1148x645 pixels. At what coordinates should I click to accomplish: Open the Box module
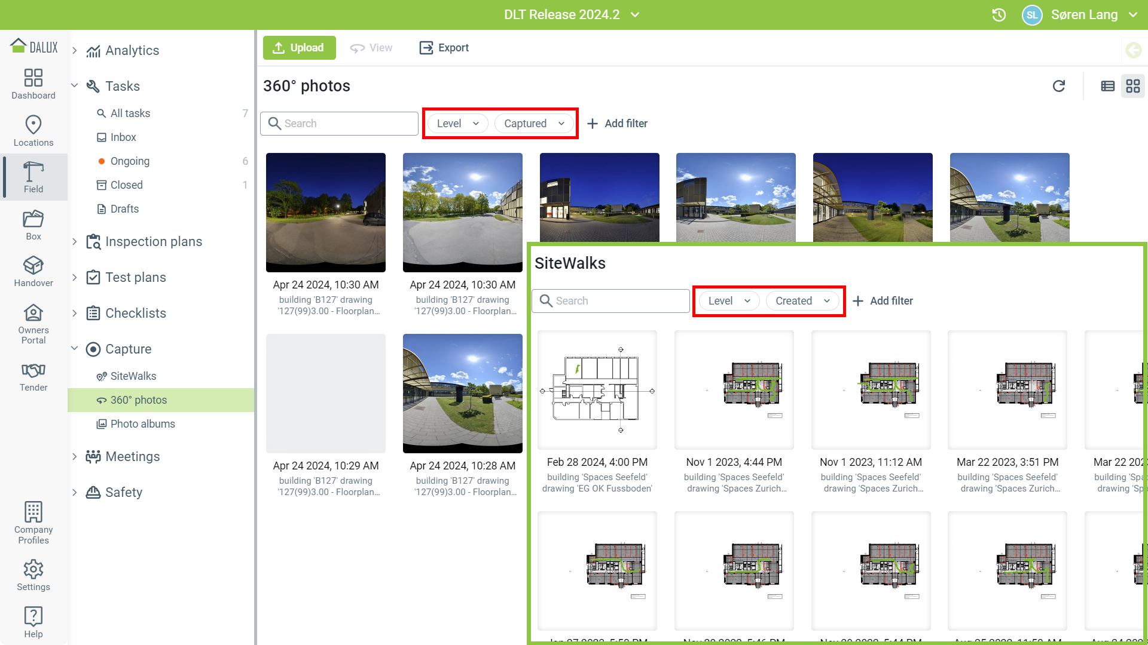(33, 225)
